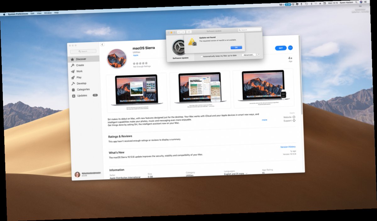This screenshot has width=377, height=221.
Task: Click the GET button for macOS Sierra
Action: 281,48
